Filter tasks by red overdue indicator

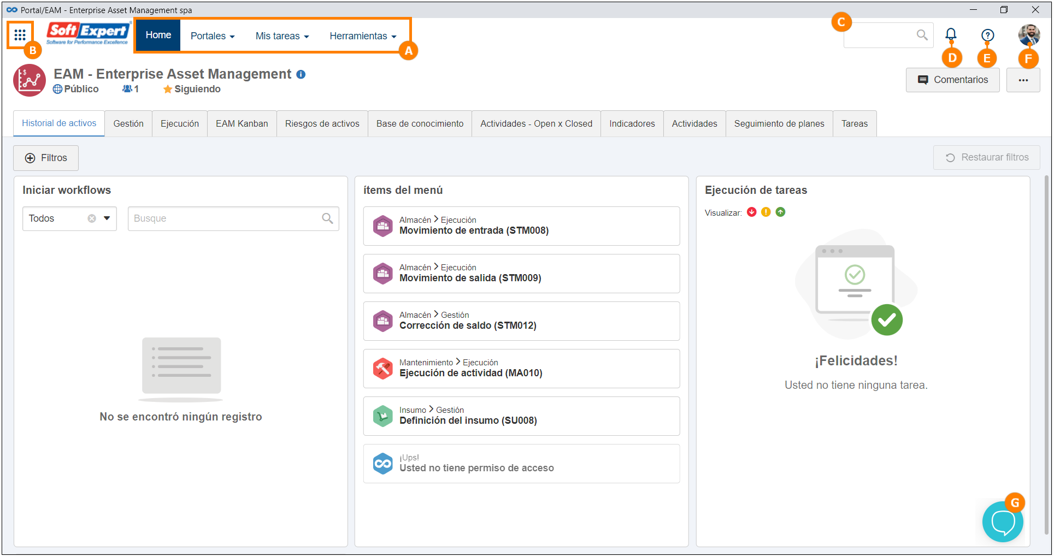[x=752, y=212]
